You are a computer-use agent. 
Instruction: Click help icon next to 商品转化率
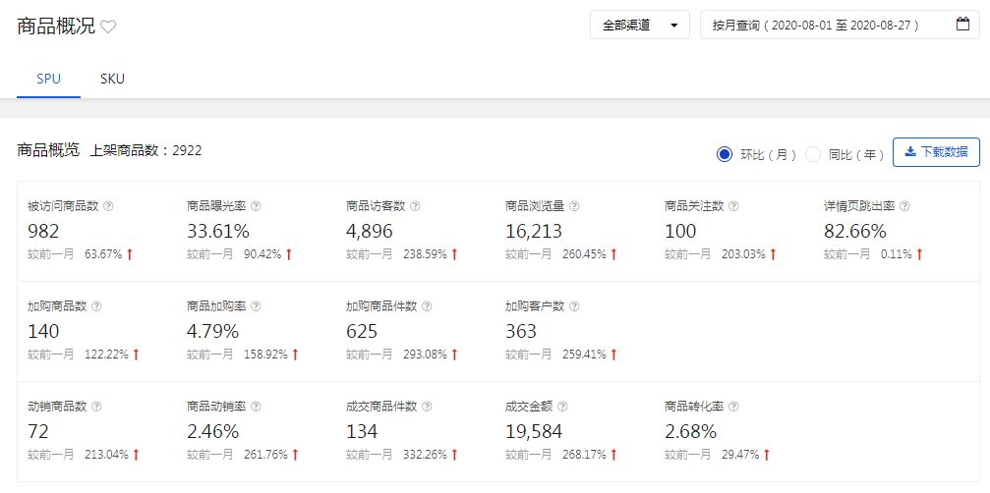pos(733,407)
